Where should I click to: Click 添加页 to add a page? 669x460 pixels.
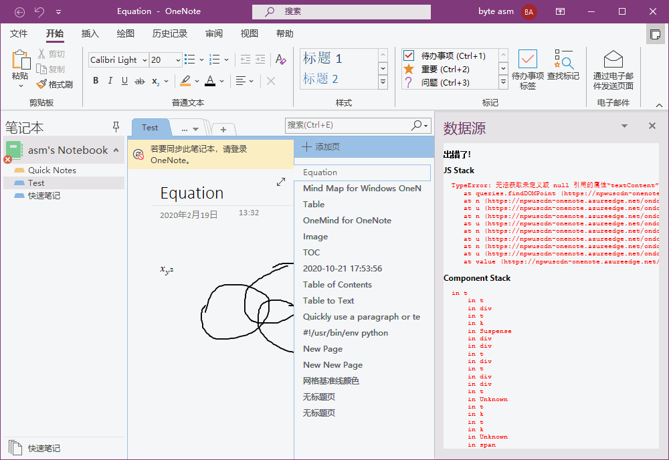pyautogui.click(x=321, y=147)
